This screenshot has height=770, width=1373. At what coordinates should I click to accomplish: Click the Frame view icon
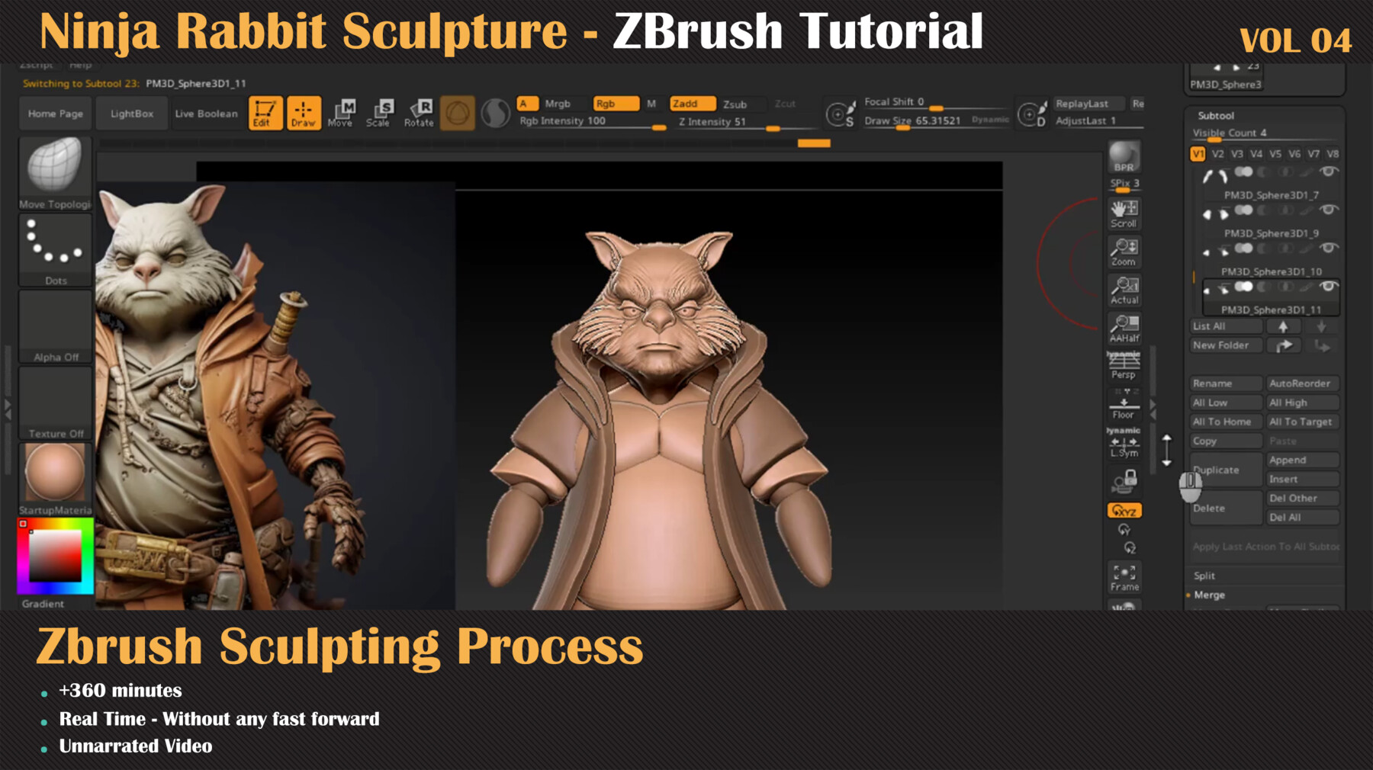coord(1124,577)
